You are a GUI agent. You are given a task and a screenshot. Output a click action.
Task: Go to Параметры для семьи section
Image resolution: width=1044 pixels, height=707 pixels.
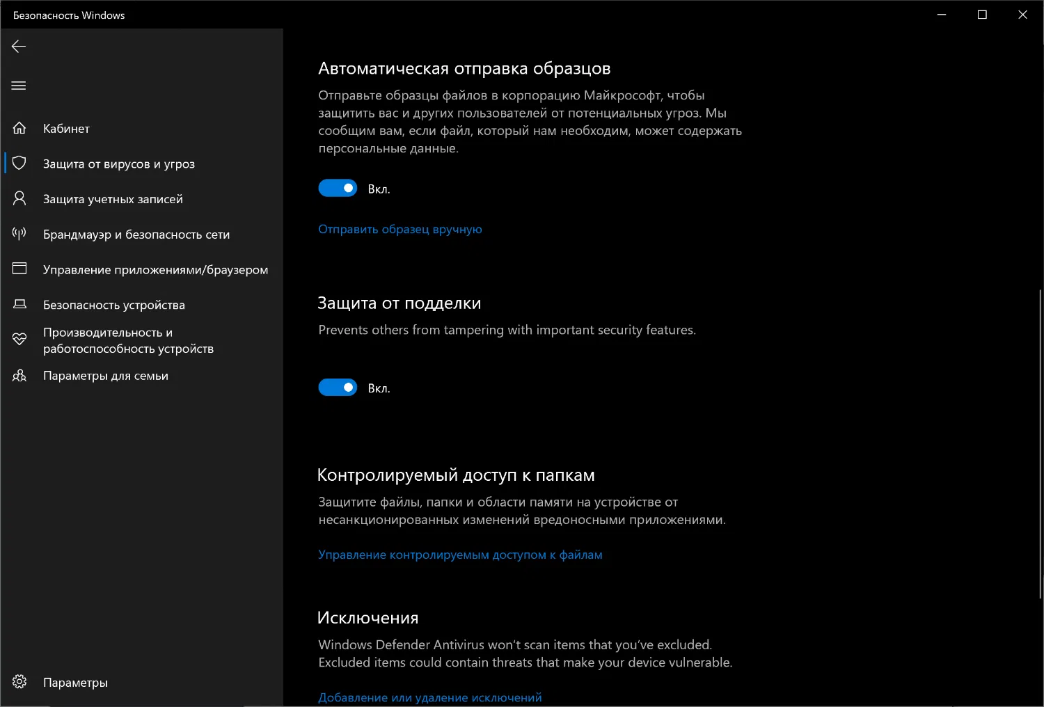pos(106,376)
